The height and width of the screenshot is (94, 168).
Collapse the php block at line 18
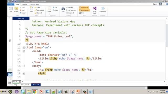pyautogui.click(x=24, y=74)
